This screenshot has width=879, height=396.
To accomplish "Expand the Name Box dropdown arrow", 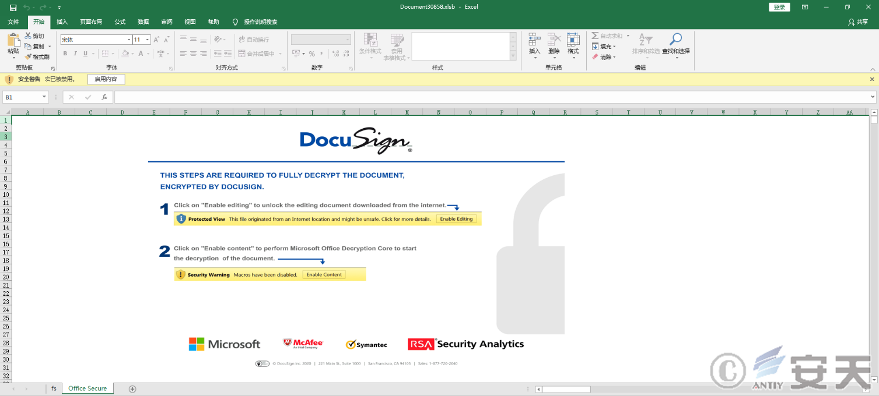I will (x=44, y=97).
